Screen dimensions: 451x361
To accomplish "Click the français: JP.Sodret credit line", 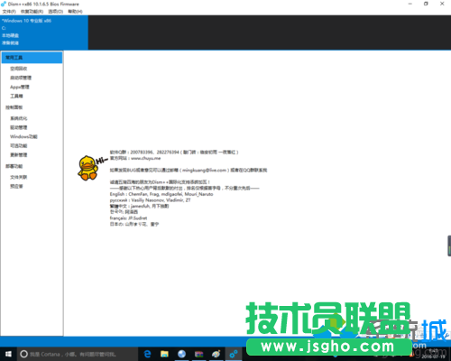I will click(128, 218).
